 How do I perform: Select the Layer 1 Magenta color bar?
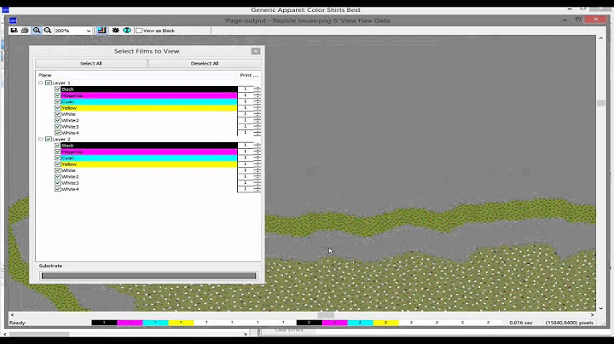(148, 95)
